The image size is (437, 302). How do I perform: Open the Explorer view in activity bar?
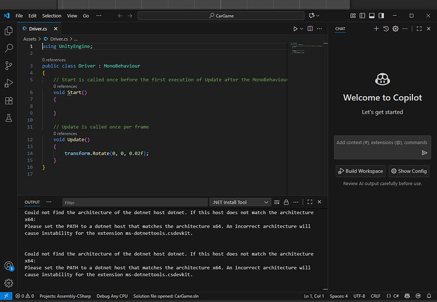tap(9, 30)
